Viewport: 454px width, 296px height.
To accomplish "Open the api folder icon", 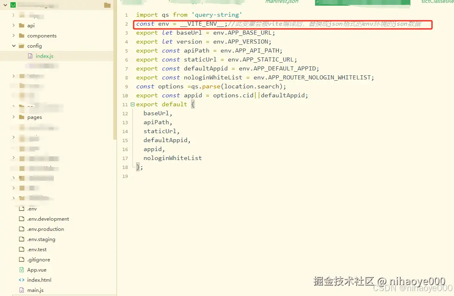I will pyautogui.click(x=22, y=26).
